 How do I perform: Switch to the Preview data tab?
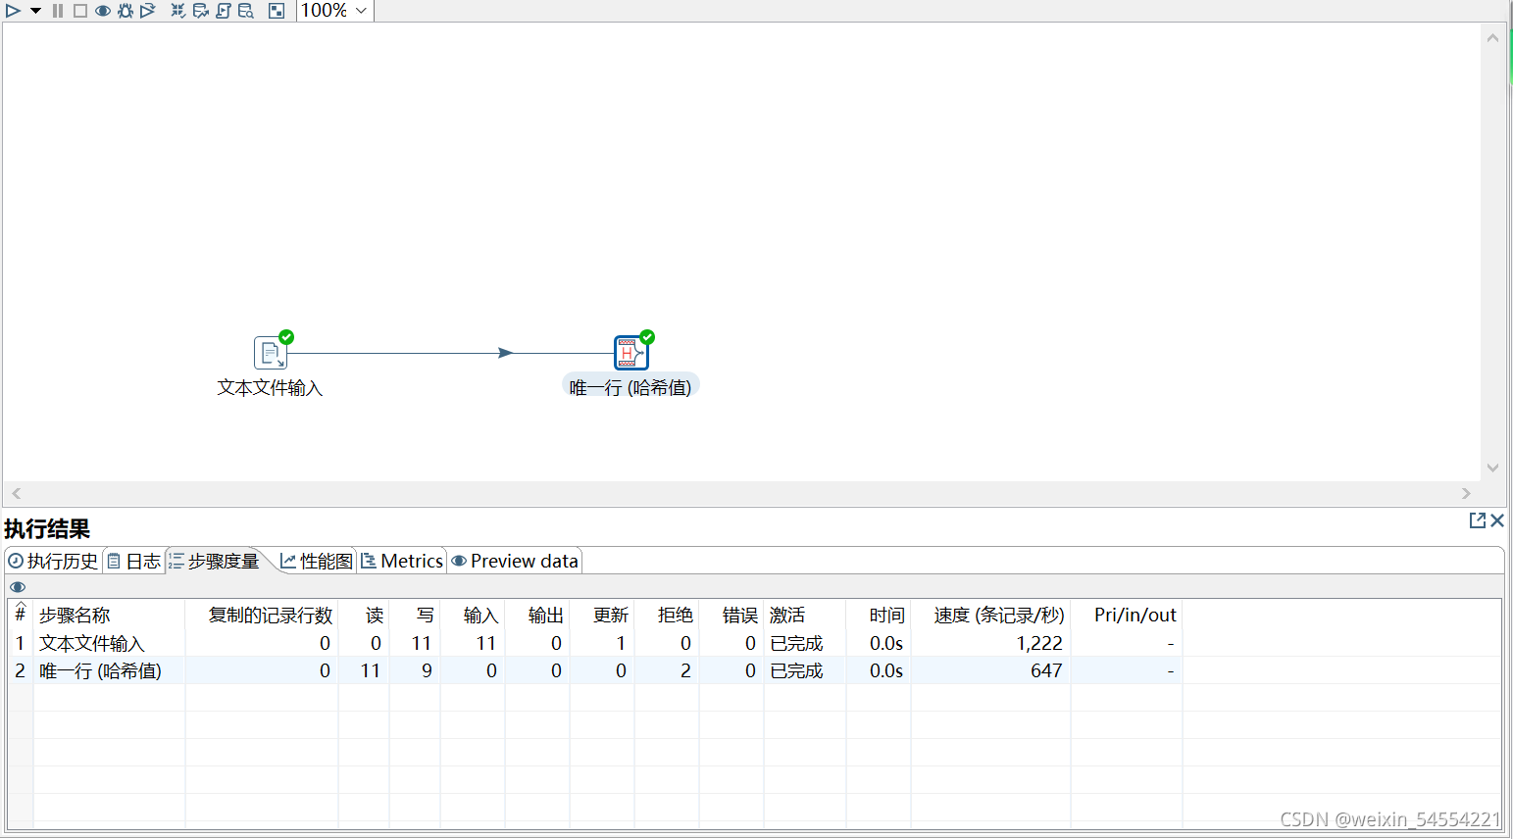pyautogui.click(x=515, y=561)
